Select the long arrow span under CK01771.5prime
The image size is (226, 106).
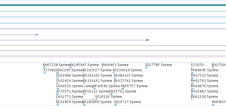[x=75, y=99]
